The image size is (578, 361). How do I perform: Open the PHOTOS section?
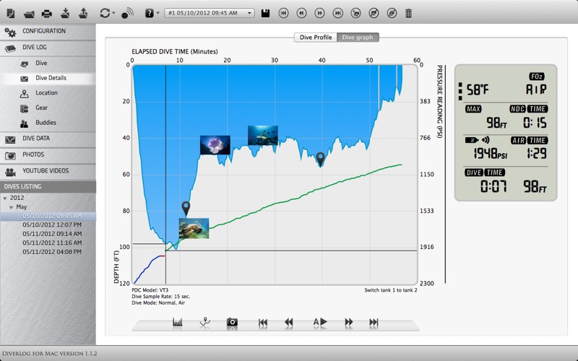click(x=48, y=155)
